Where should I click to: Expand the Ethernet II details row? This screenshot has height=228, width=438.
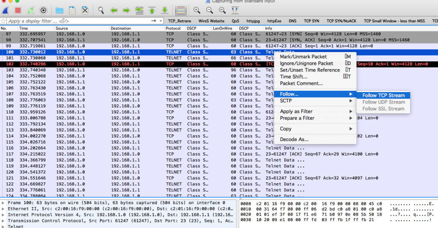3,209
